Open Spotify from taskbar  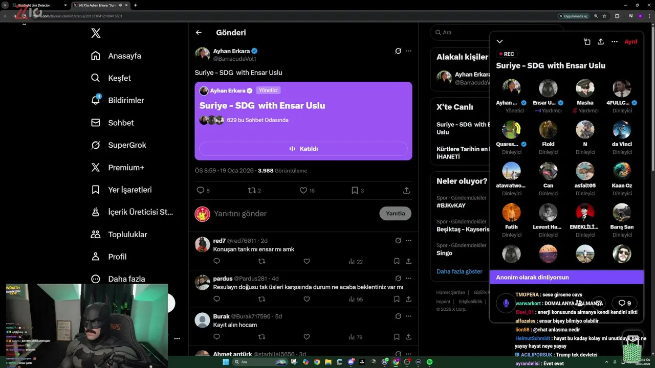429,362
